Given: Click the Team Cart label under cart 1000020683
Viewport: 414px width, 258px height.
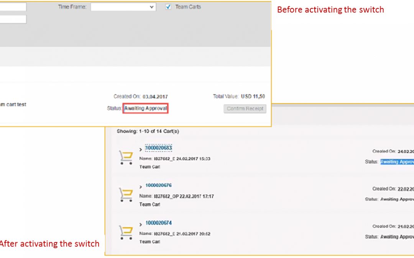Looking at the screenshot, I should (150, 167).
